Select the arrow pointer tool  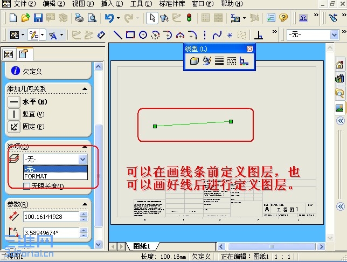tap(152, 18)
